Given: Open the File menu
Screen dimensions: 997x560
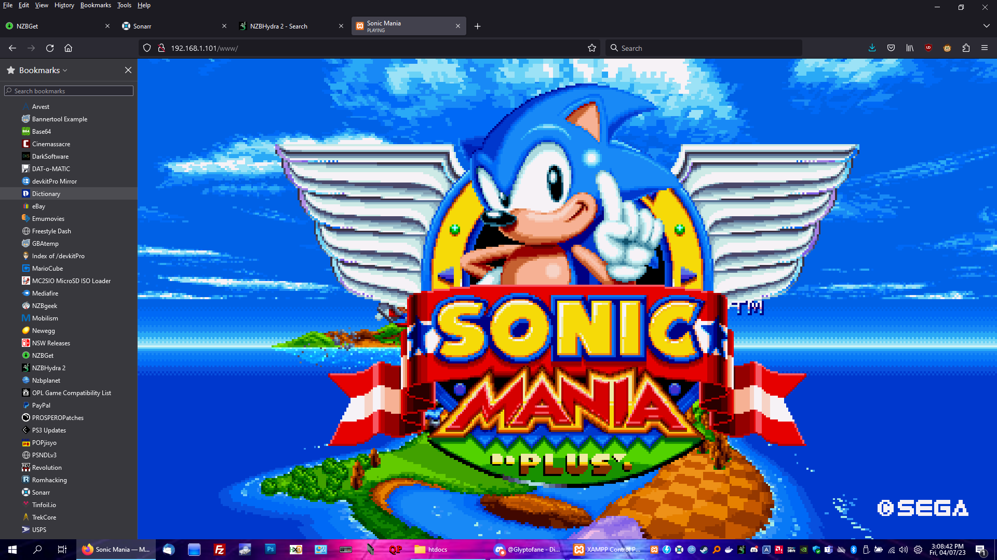Looking at the screenshot, I should (x=8, y=5).
